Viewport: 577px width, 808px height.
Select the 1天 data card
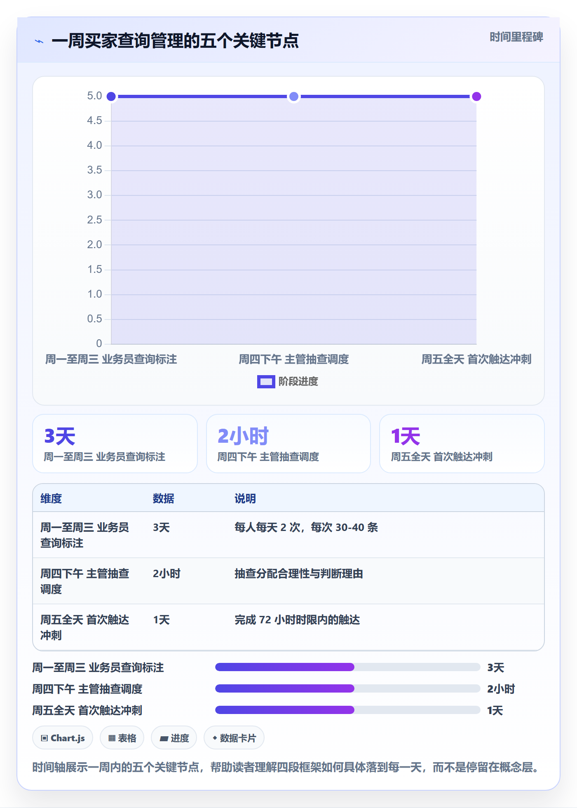tap(462, 444)
